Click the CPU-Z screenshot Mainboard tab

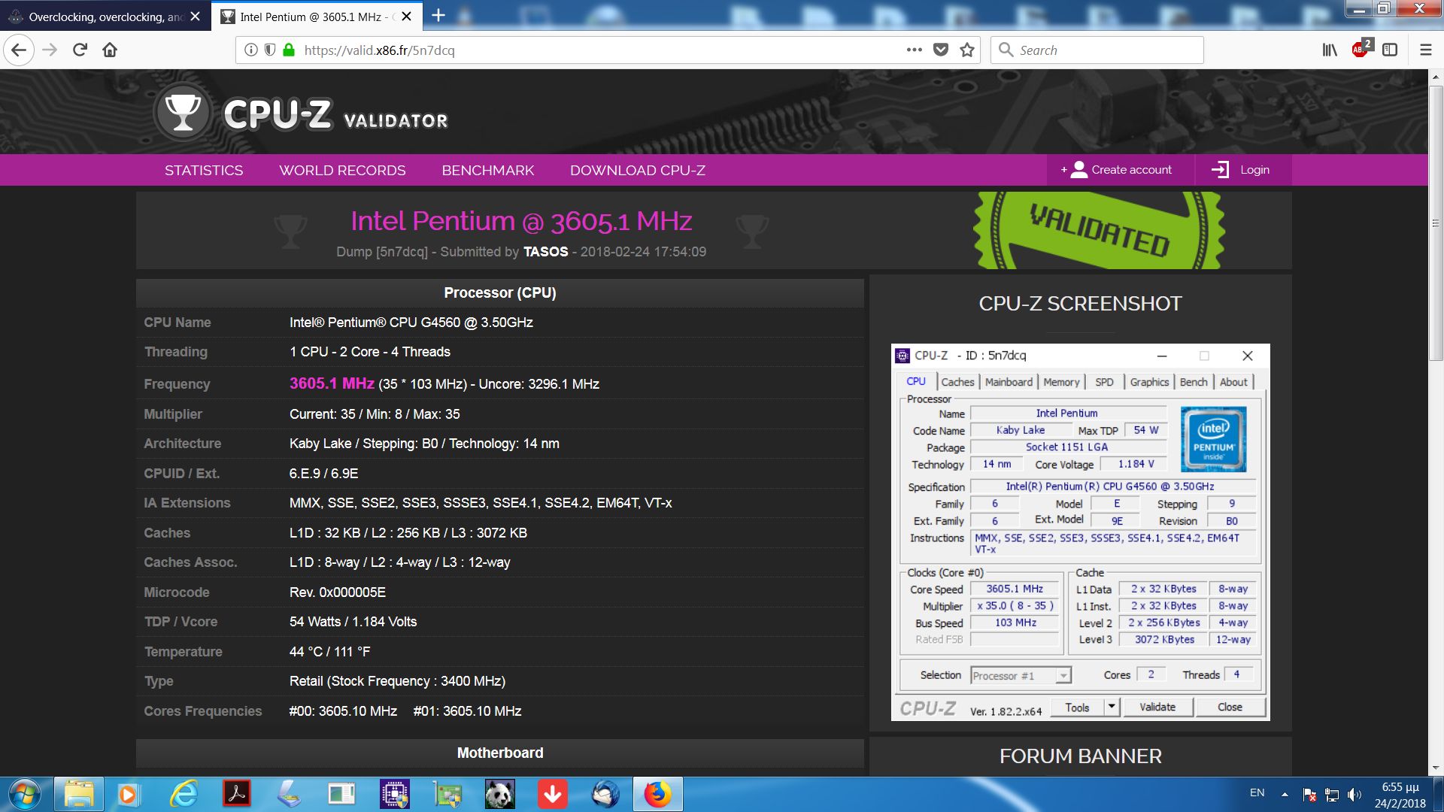(1009, 382)
